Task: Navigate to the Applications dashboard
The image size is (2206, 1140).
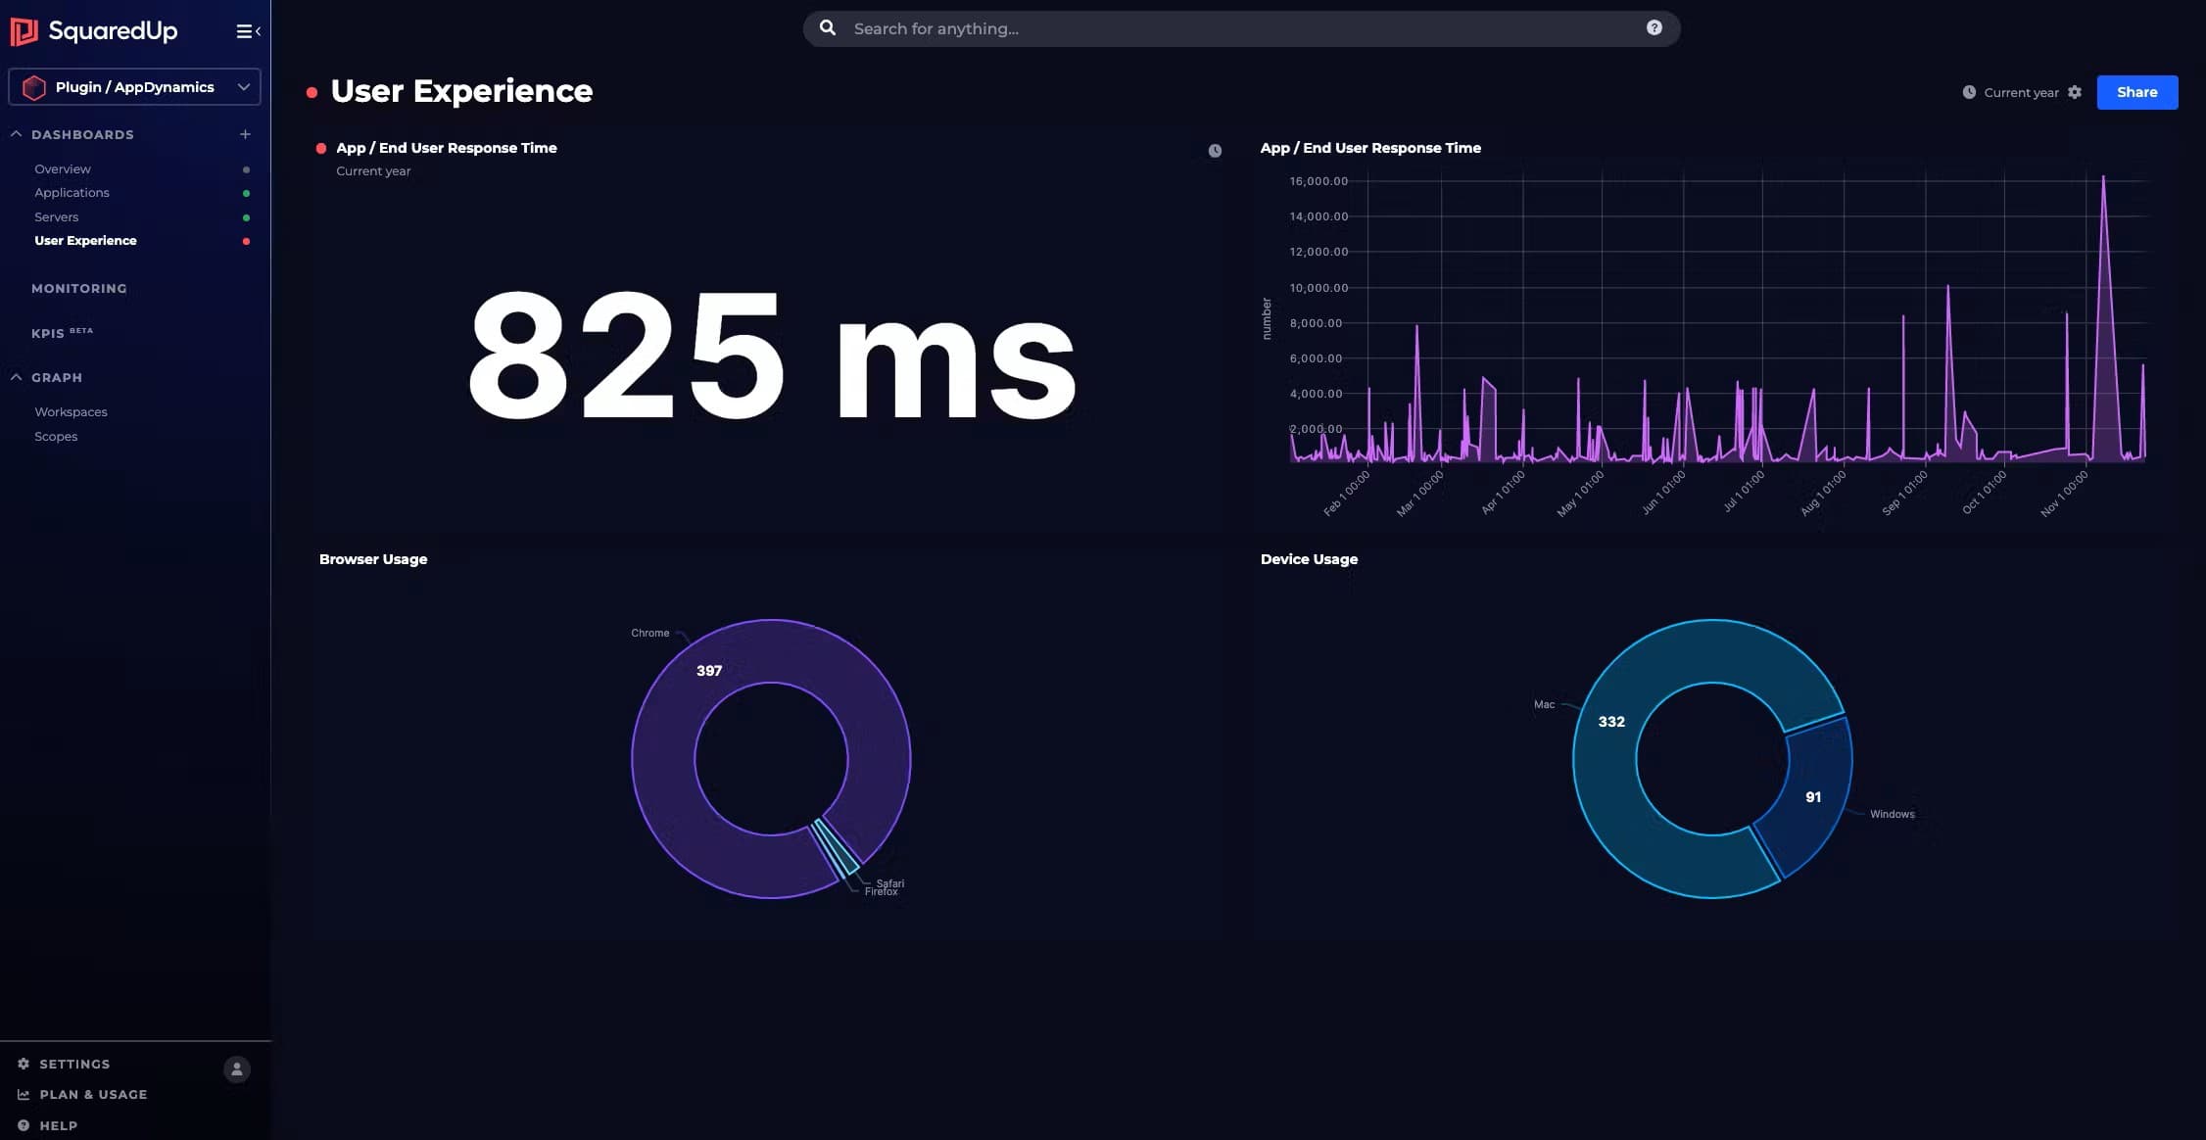Action: (x=72, y=192)
